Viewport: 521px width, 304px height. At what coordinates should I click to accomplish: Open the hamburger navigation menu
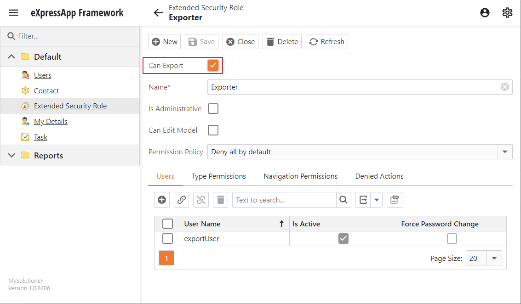pos(14,12)
